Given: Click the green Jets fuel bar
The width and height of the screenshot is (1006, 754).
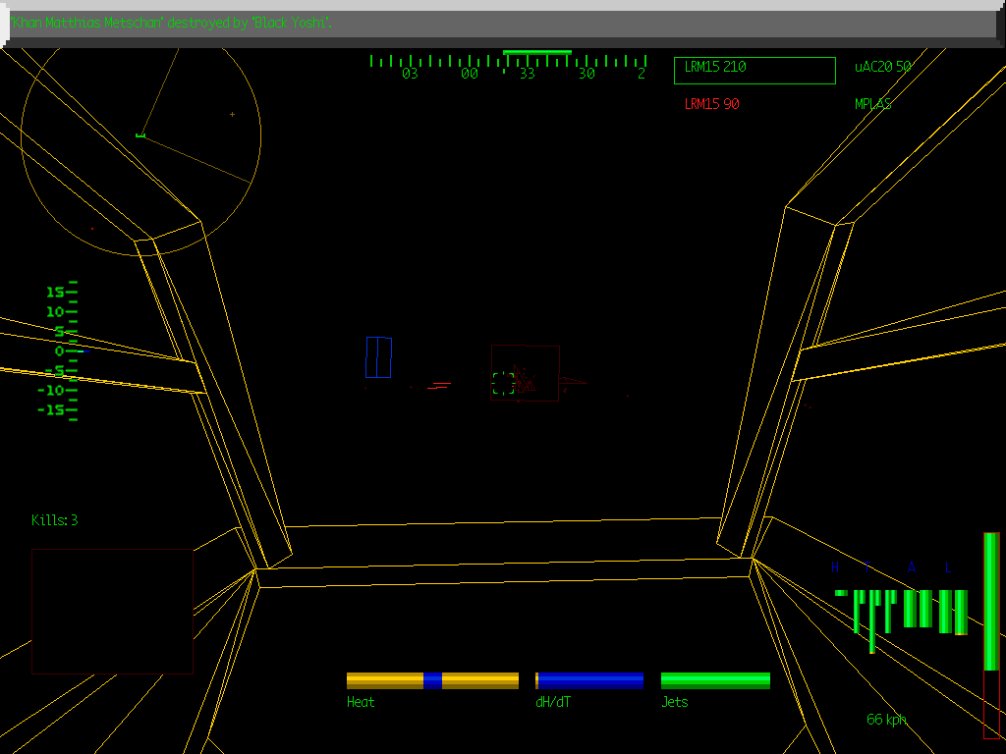Looking at the screenshot, I should [x=714, y=679].
